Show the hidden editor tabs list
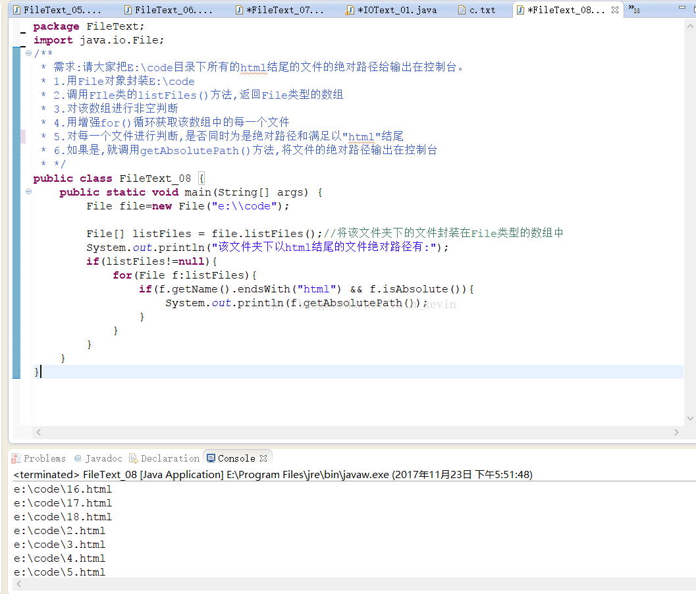 634,9
